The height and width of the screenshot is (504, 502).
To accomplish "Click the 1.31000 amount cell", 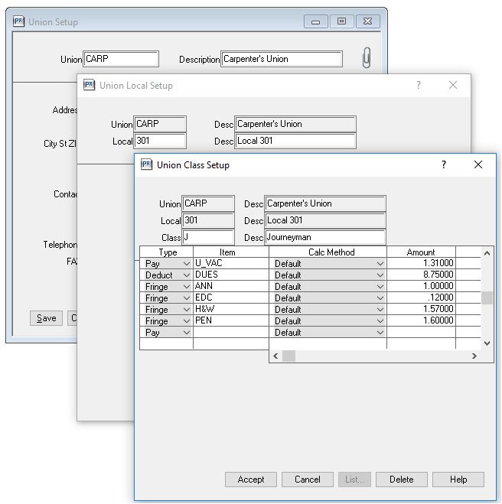I will point(421,264).
